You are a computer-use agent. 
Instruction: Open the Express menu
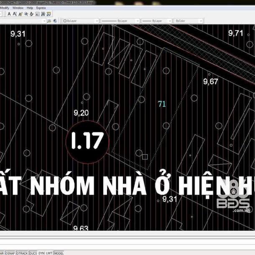(41, 8)
